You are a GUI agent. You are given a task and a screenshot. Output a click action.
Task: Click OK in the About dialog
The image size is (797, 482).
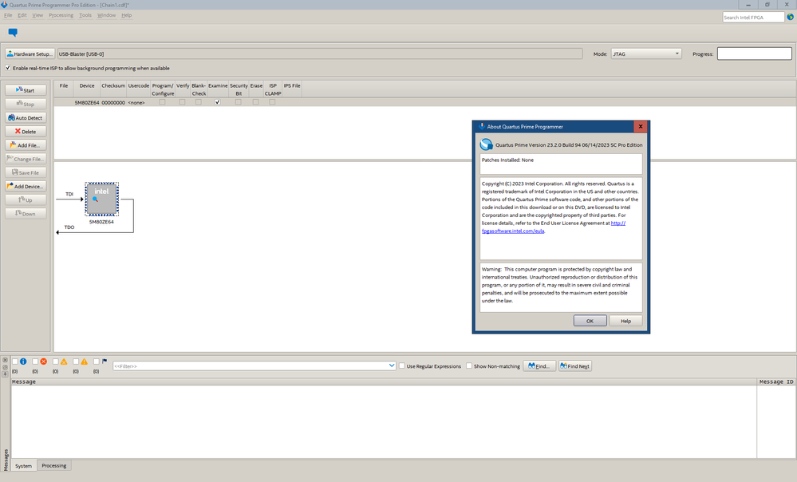pyautogui.click(x=590, y=321)
